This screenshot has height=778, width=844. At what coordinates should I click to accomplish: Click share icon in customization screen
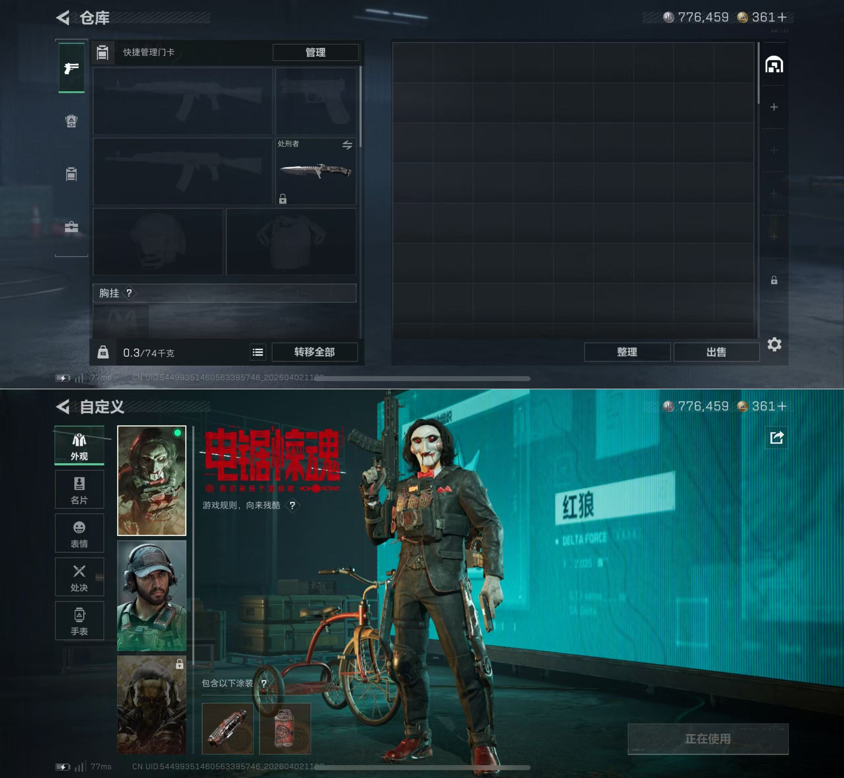point(776,438)
